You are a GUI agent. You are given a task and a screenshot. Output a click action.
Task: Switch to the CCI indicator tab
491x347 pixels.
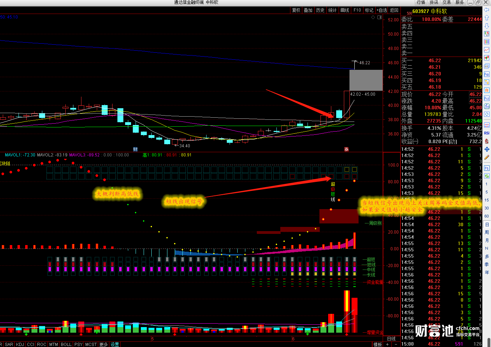(31, 345)
